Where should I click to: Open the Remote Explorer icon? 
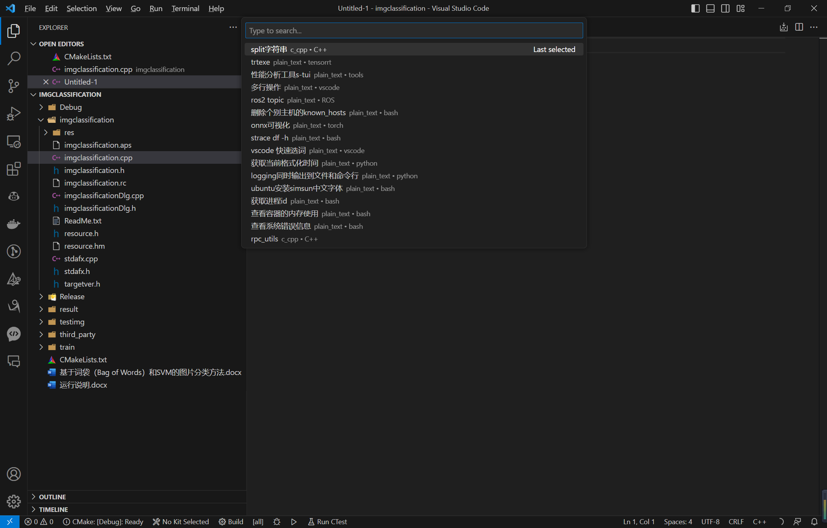click(14, 142)
